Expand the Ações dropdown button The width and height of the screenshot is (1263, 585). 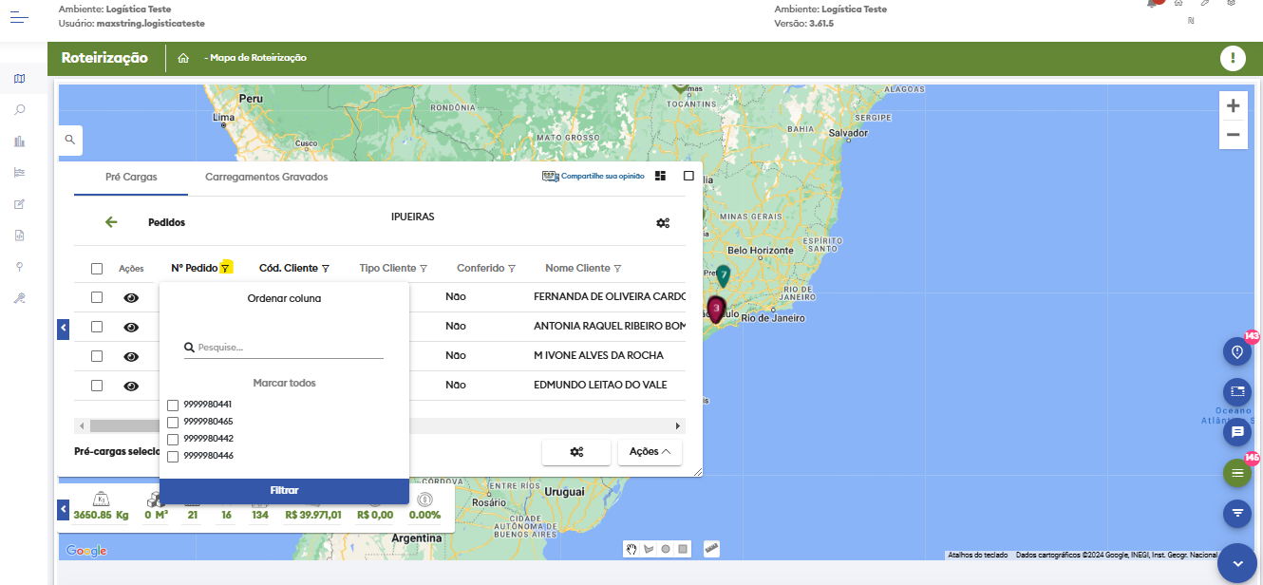click(x=650, y=452)
